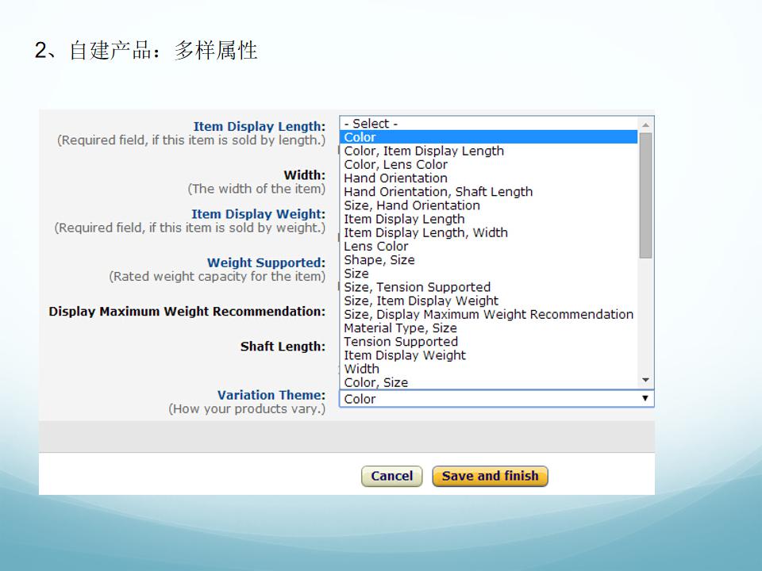Choose the '- Select -' placeholder option

coord(488,124)
